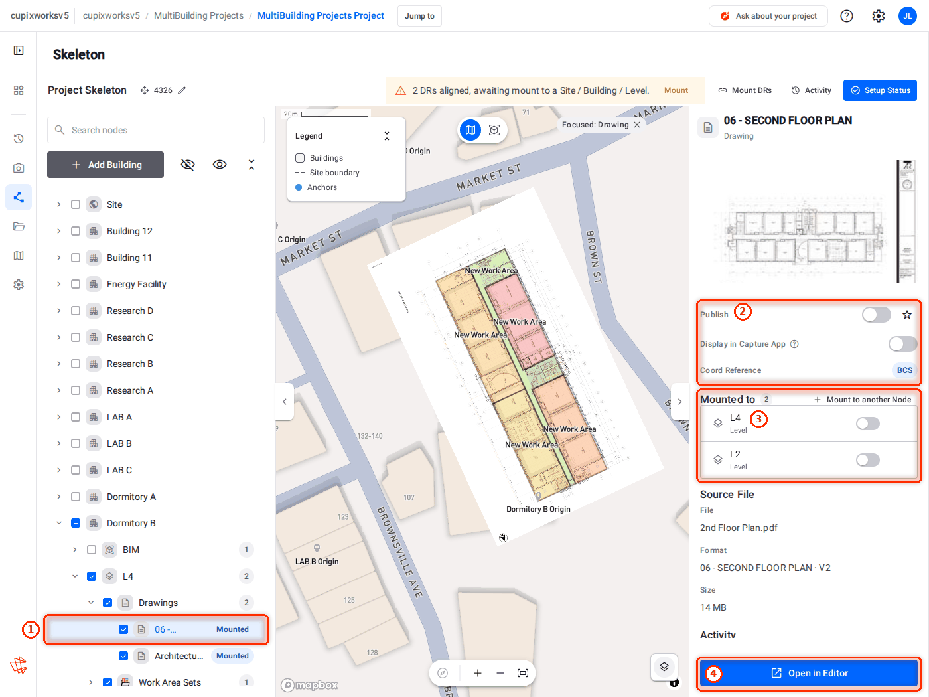929x697 pixels.
Task: Zoom in on the map
Action: [477, 673]
